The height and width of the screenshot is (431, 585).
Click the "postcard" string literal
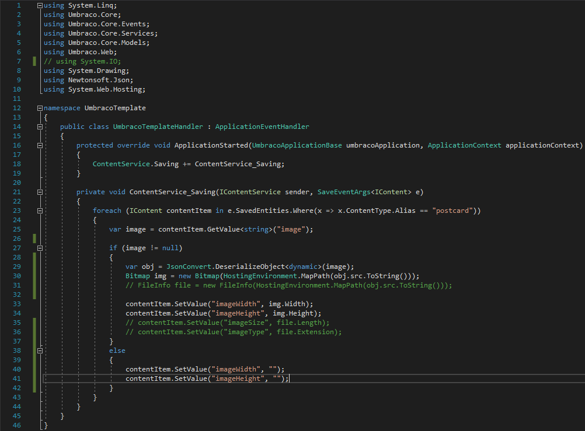(x=452, y=211)
